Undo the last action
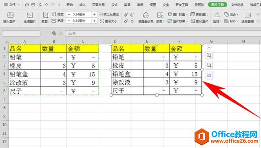The width and height of the screenshot is (261, 148). 46,4
